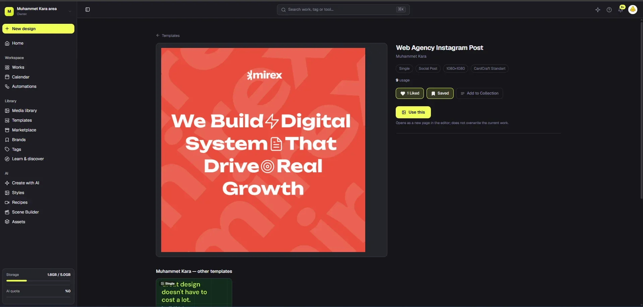Click the yellow M workspace logo
Viewport: 643px width, 307px height.
tap(9, 11)
